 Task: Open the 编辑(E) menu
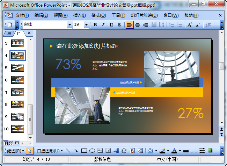[41, 15]
